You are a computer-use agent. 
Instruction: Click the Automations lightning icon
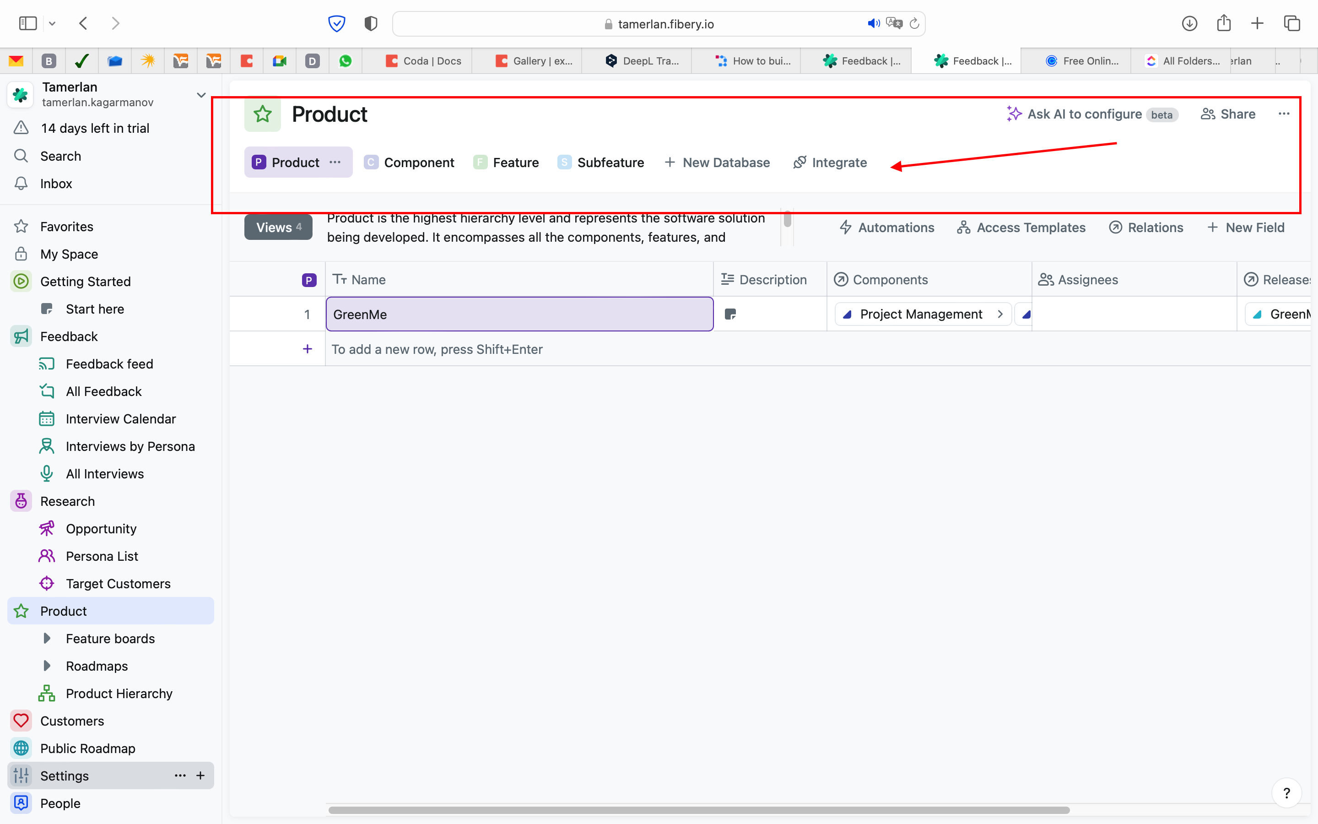point(845,227)
